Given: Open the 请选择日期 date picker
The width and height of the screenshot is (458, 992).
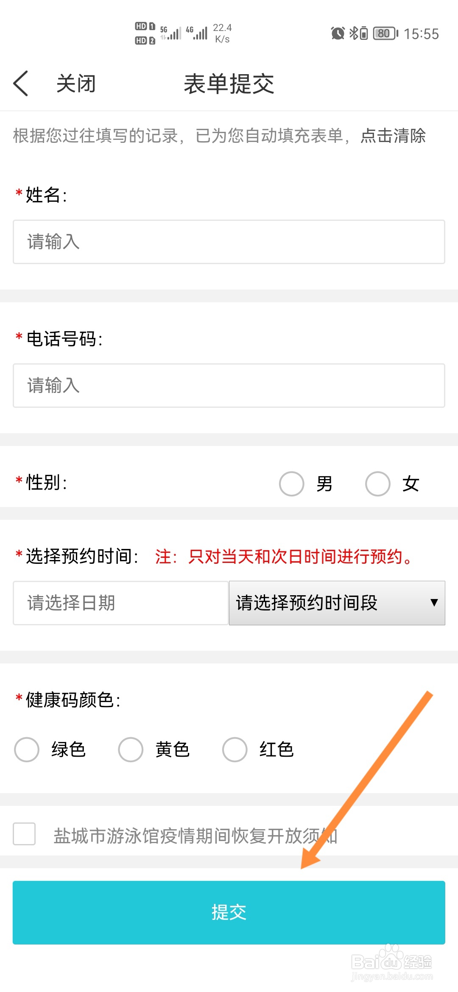Looking at the screenshot, I should pos(120,603).
